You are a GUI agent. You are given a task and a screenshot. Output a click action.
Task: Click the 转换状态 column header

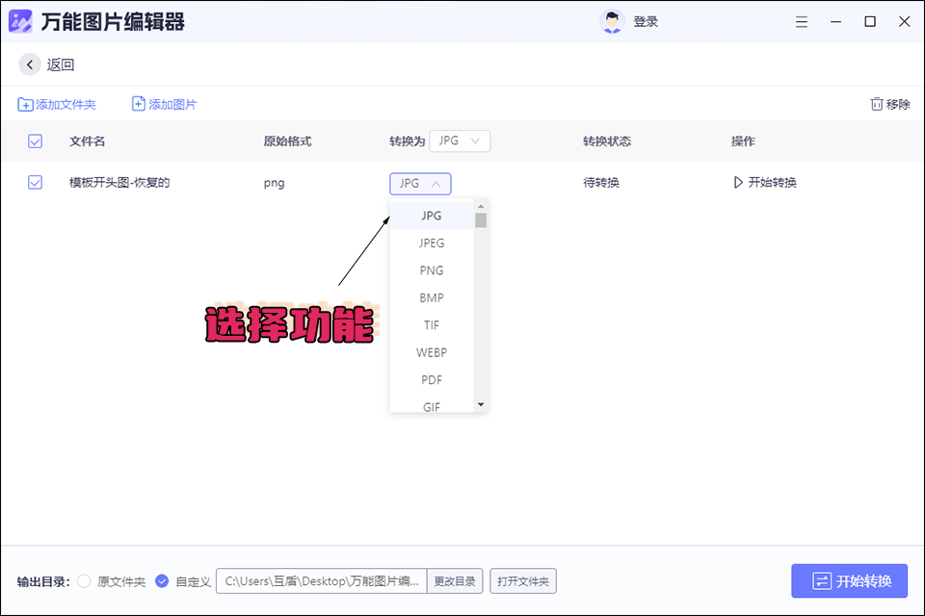[x=607, y=141]
